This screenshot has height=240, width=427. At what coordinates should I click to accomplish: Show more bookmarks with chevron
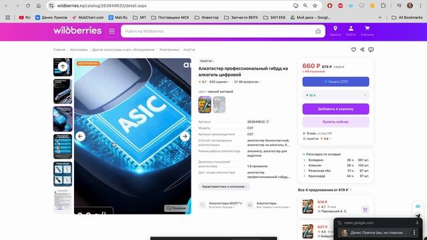tap(380, 17)
